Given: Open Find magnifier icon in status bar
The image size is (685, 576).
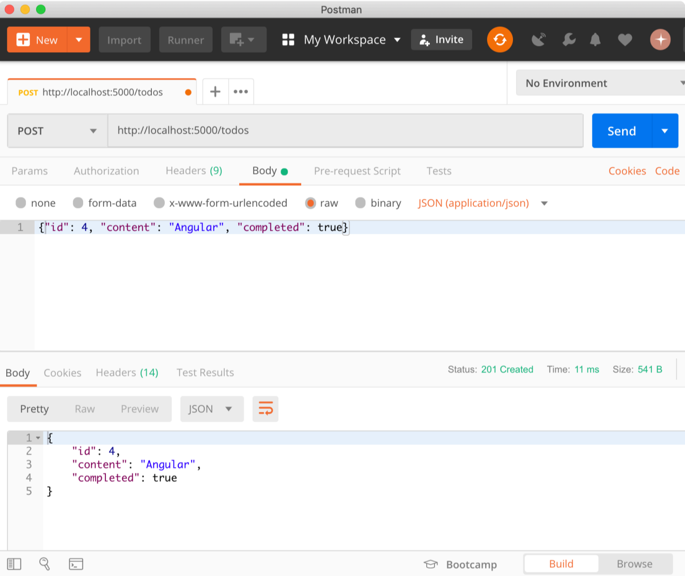Looking at the screenshot, I should click(x=45, y=564).
